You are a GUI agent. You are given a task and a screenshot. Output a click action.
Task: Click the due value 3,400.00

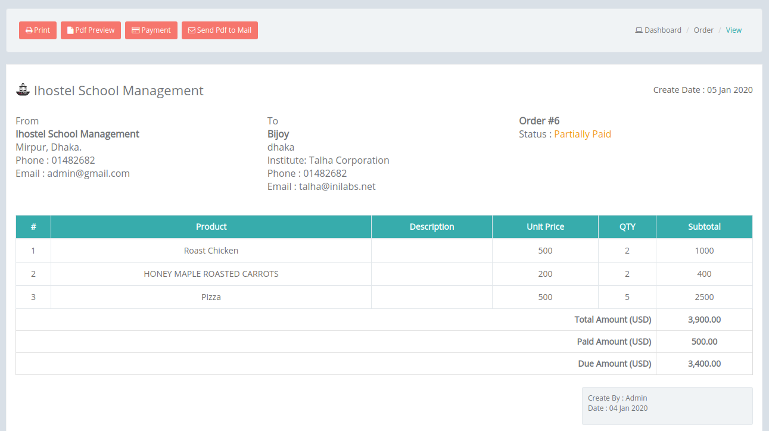point(704,364)
